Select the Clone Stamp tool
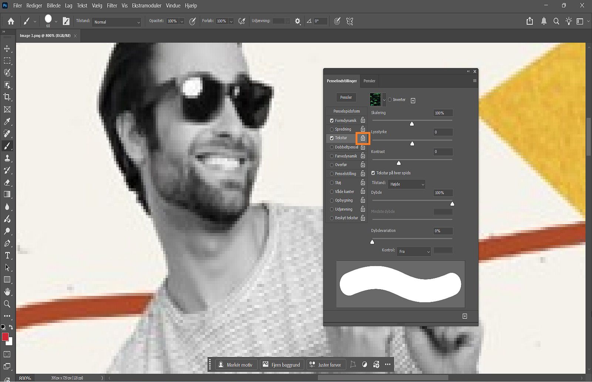Viewport: 592px width, 382px height. point(7,158)
